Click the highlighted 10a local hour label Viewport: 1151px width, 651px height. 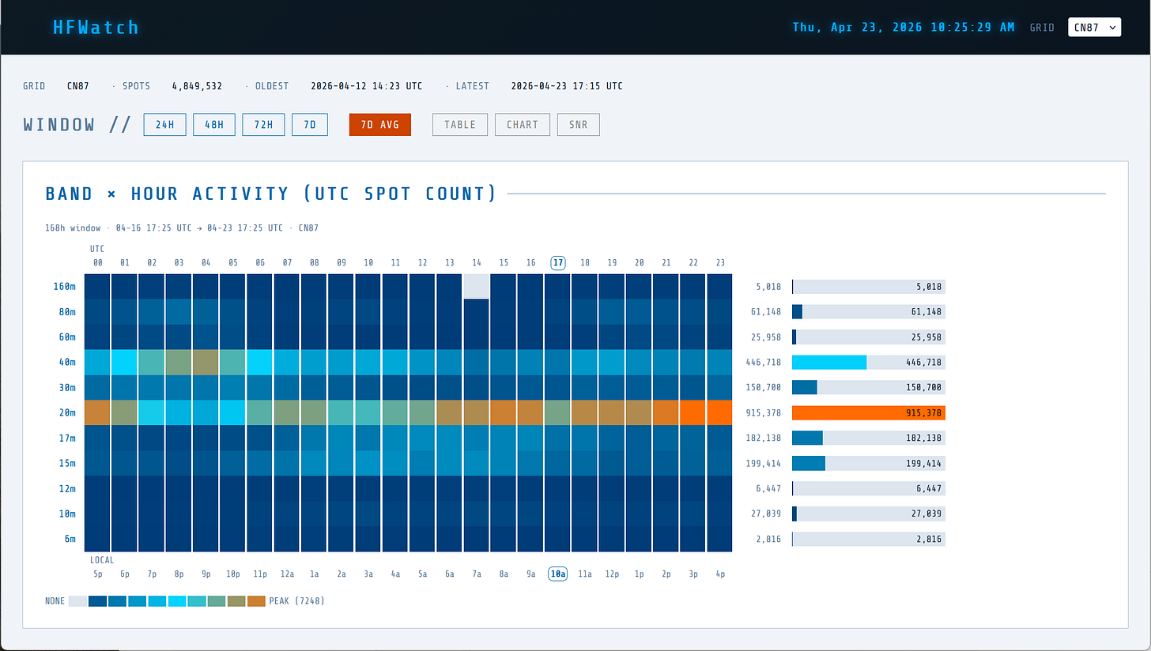557,574
